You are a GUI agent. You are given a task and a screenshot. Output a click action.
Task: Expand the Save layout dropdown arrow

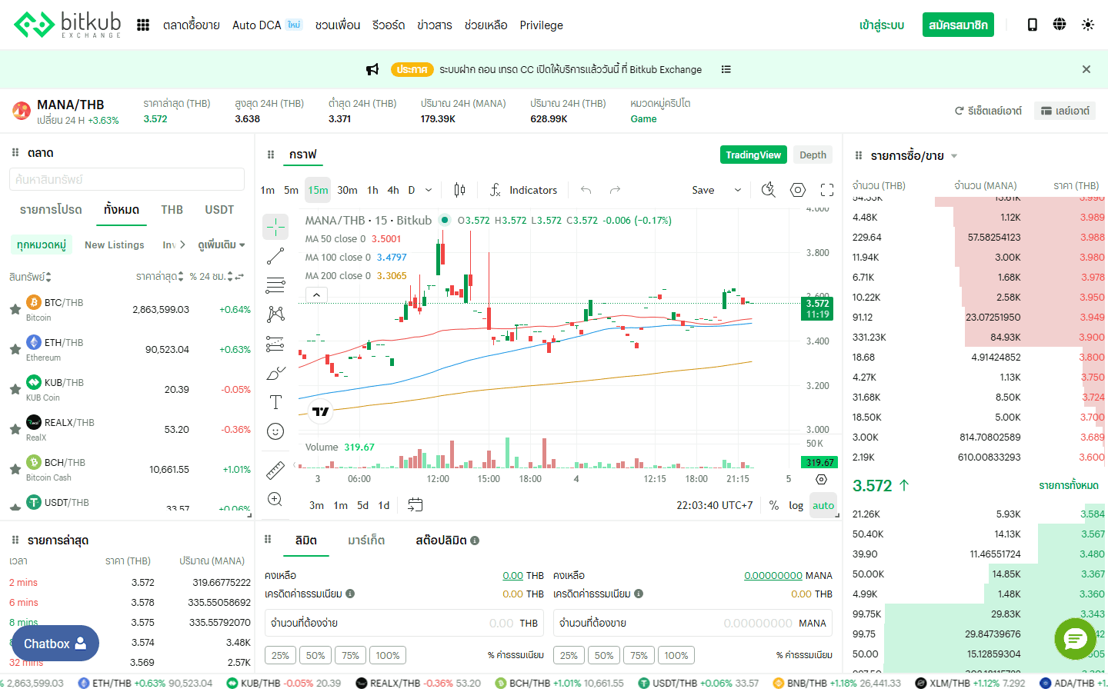click(737, 190)
